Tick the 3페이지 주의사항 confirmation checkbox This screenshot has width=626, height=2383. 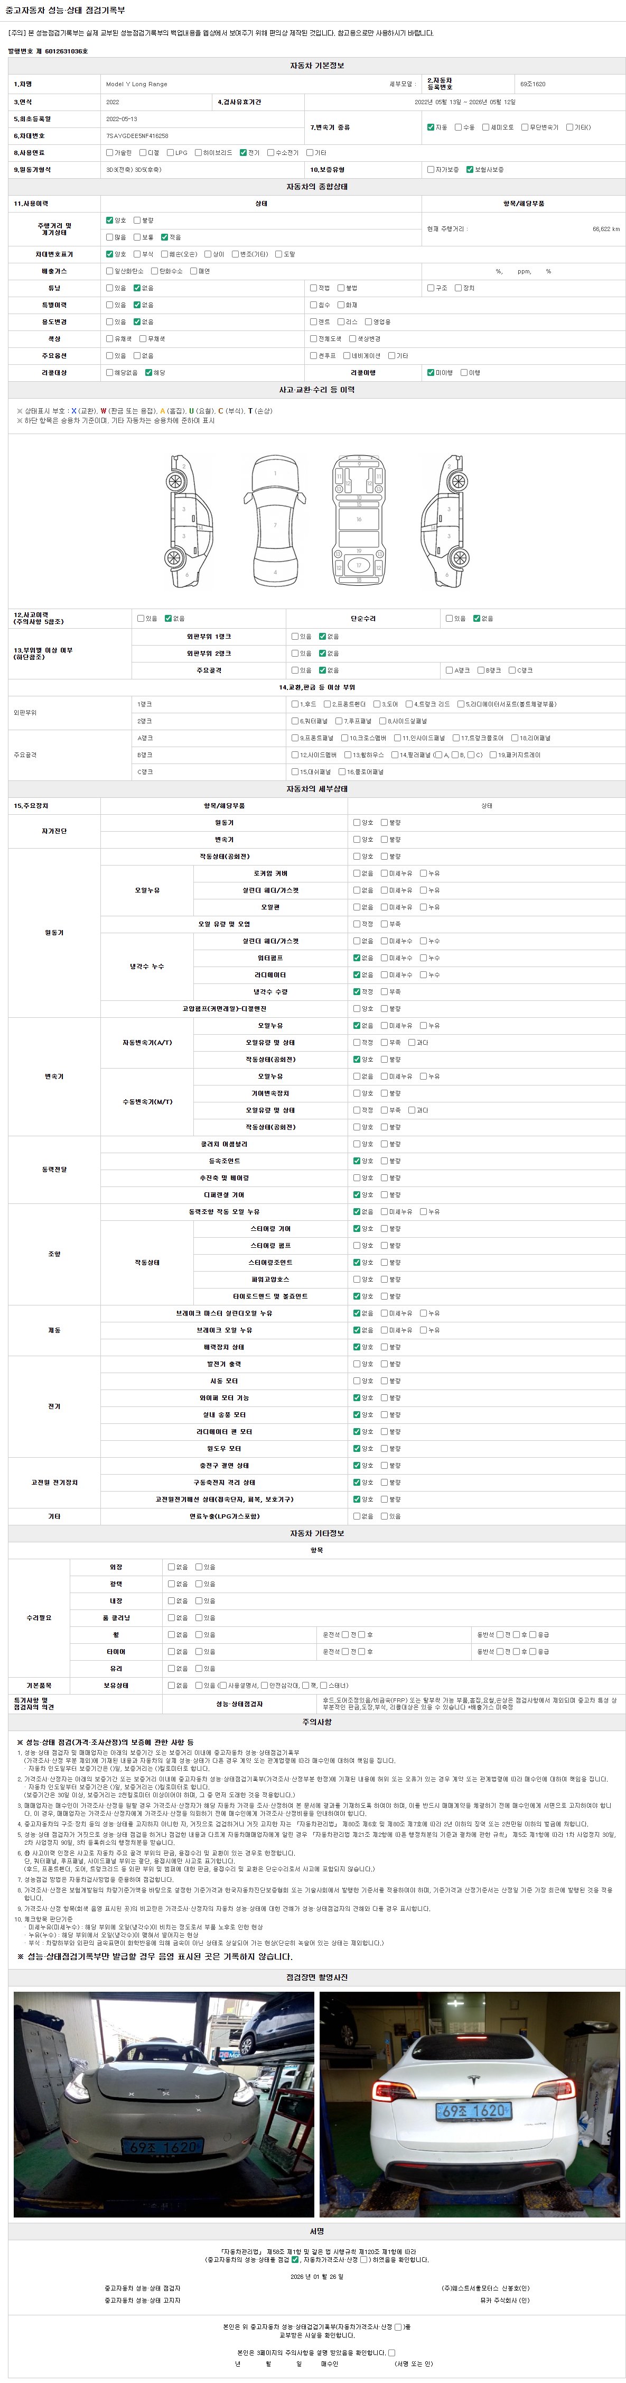point(391,2352)
